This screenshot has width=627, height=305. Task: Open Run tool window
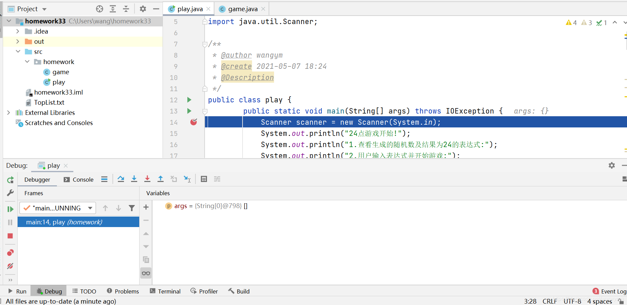[x=17, y=291]
